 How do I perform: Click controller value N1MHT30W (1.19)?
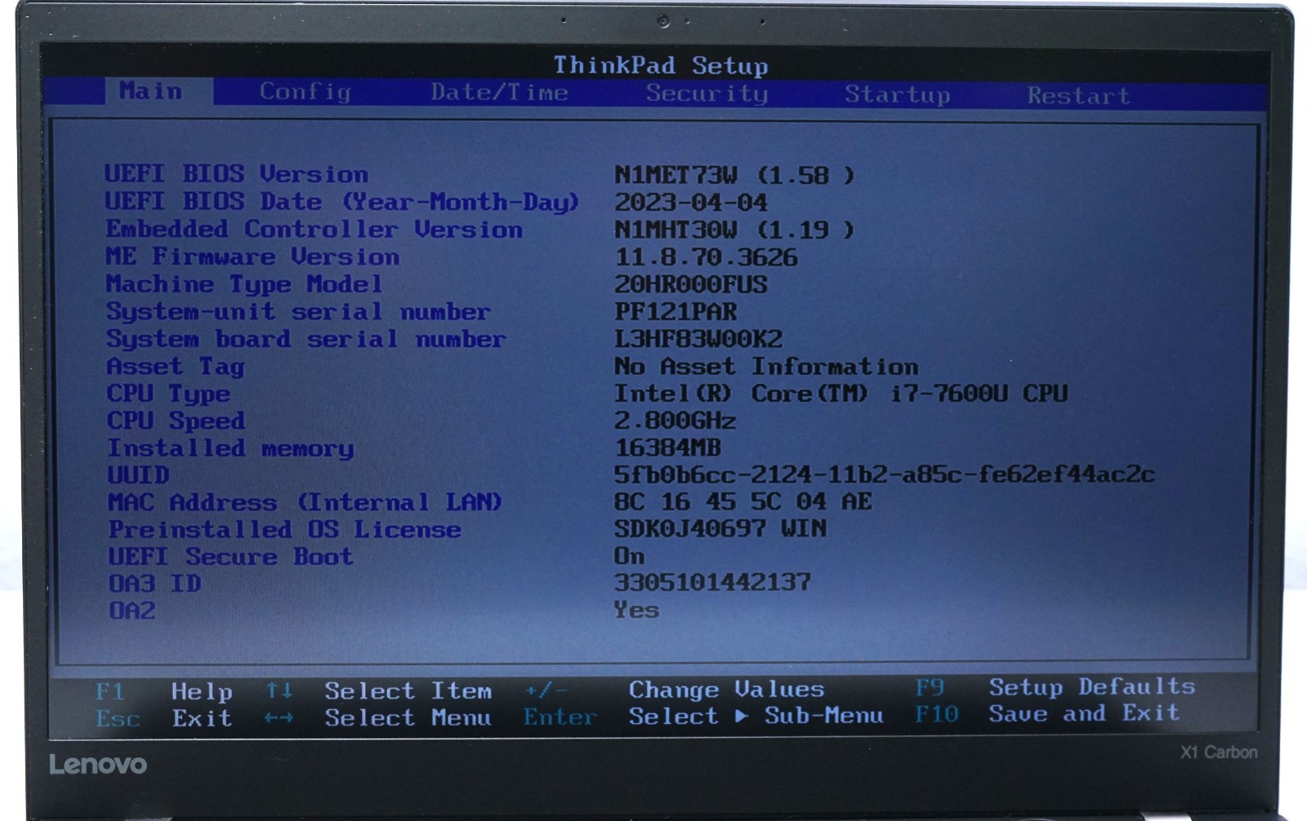[x=734, y=230]
